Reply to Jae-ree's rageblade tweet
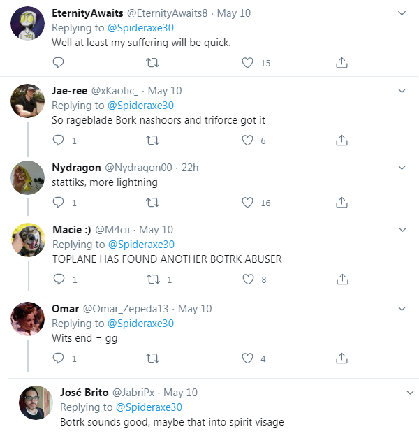Viewport: 419px width, 436px height. 59,140
